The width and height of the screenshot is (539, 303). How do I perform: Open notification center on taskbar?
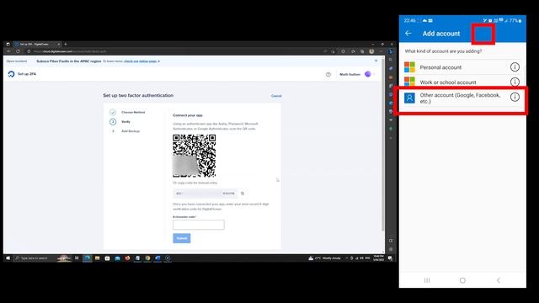point(390,258)
